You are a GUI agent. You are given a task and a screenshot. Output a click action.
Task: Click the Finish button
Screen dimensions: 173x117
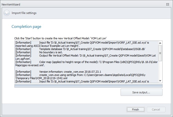(136, 110)
